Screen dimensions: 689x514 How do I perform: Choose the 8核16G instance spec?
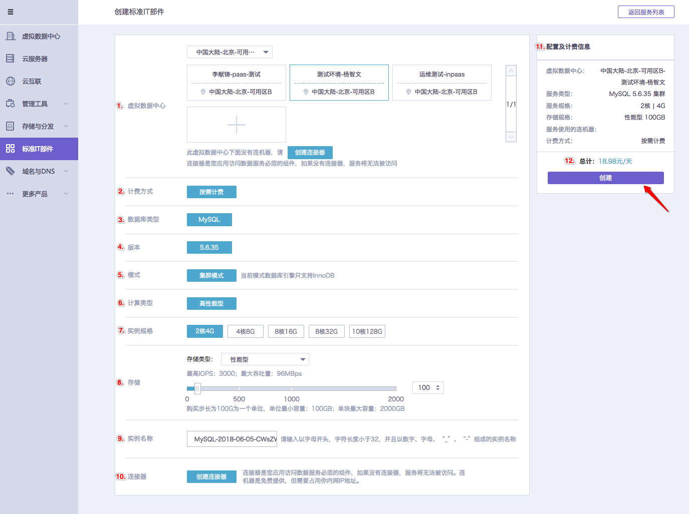pyautogui.click(x=286, y=331)
